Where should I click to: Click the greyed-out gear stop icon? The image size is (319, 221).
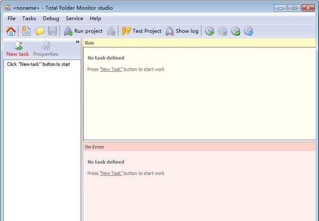(x=223, y=31)
